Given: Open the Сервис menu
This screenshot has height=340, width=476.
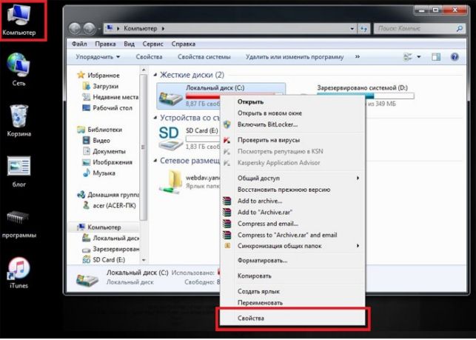Looking at the screenshot, I should tap(152, 44).
